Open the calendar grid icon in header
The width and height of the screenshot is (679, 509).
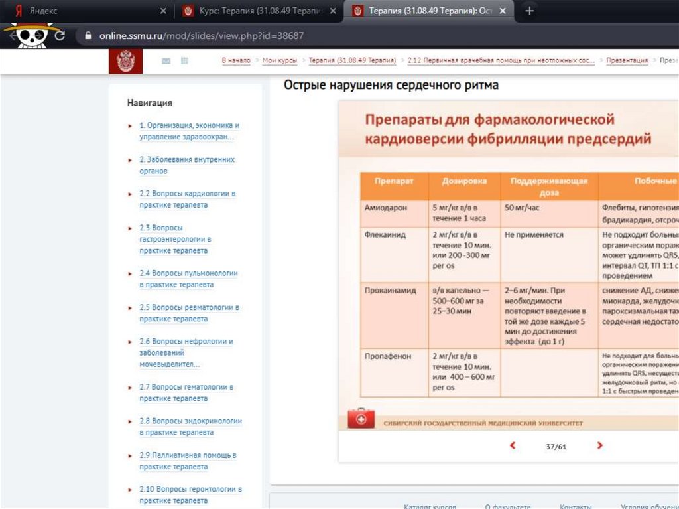tap(184, 60)
